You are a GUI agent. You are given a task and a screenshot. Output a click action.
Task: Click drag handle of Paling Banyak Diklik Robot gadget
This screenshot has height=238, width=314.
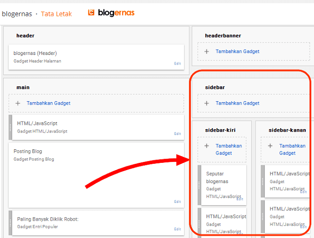click(x=10, y=223)
